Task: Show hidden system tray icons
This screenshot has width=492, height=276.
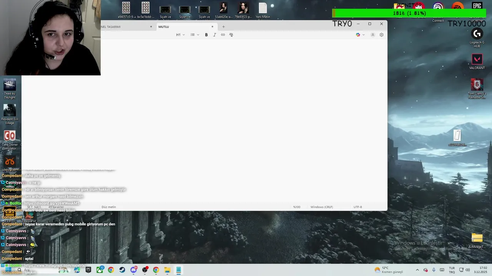Action: [417, 270]
